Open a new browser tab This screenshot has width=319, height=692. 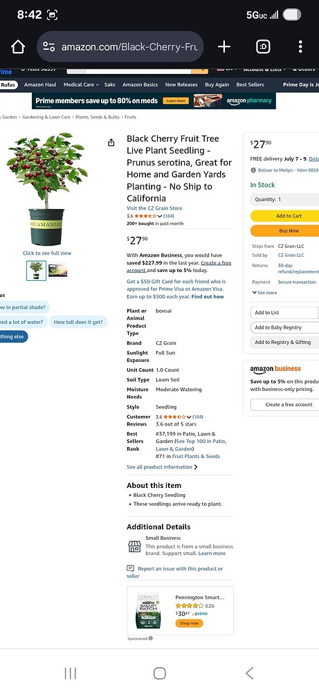[224, 47]
